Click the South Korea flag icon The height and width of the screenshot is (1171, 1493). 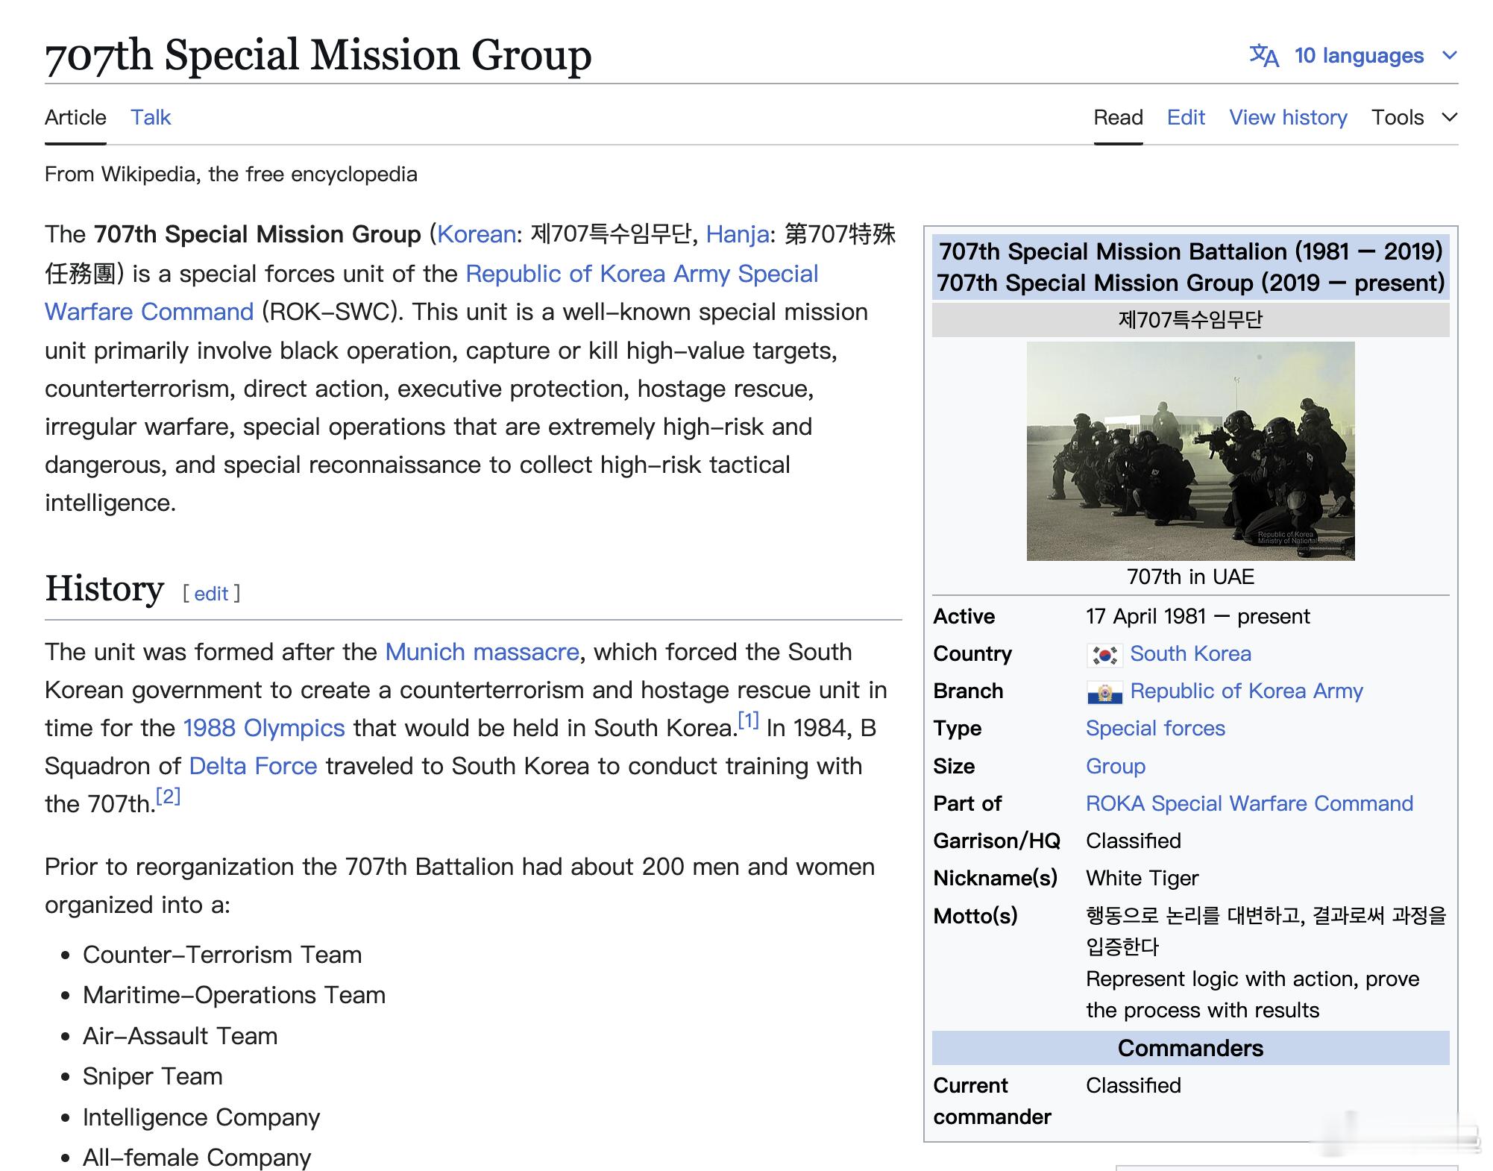point(1104,655)
